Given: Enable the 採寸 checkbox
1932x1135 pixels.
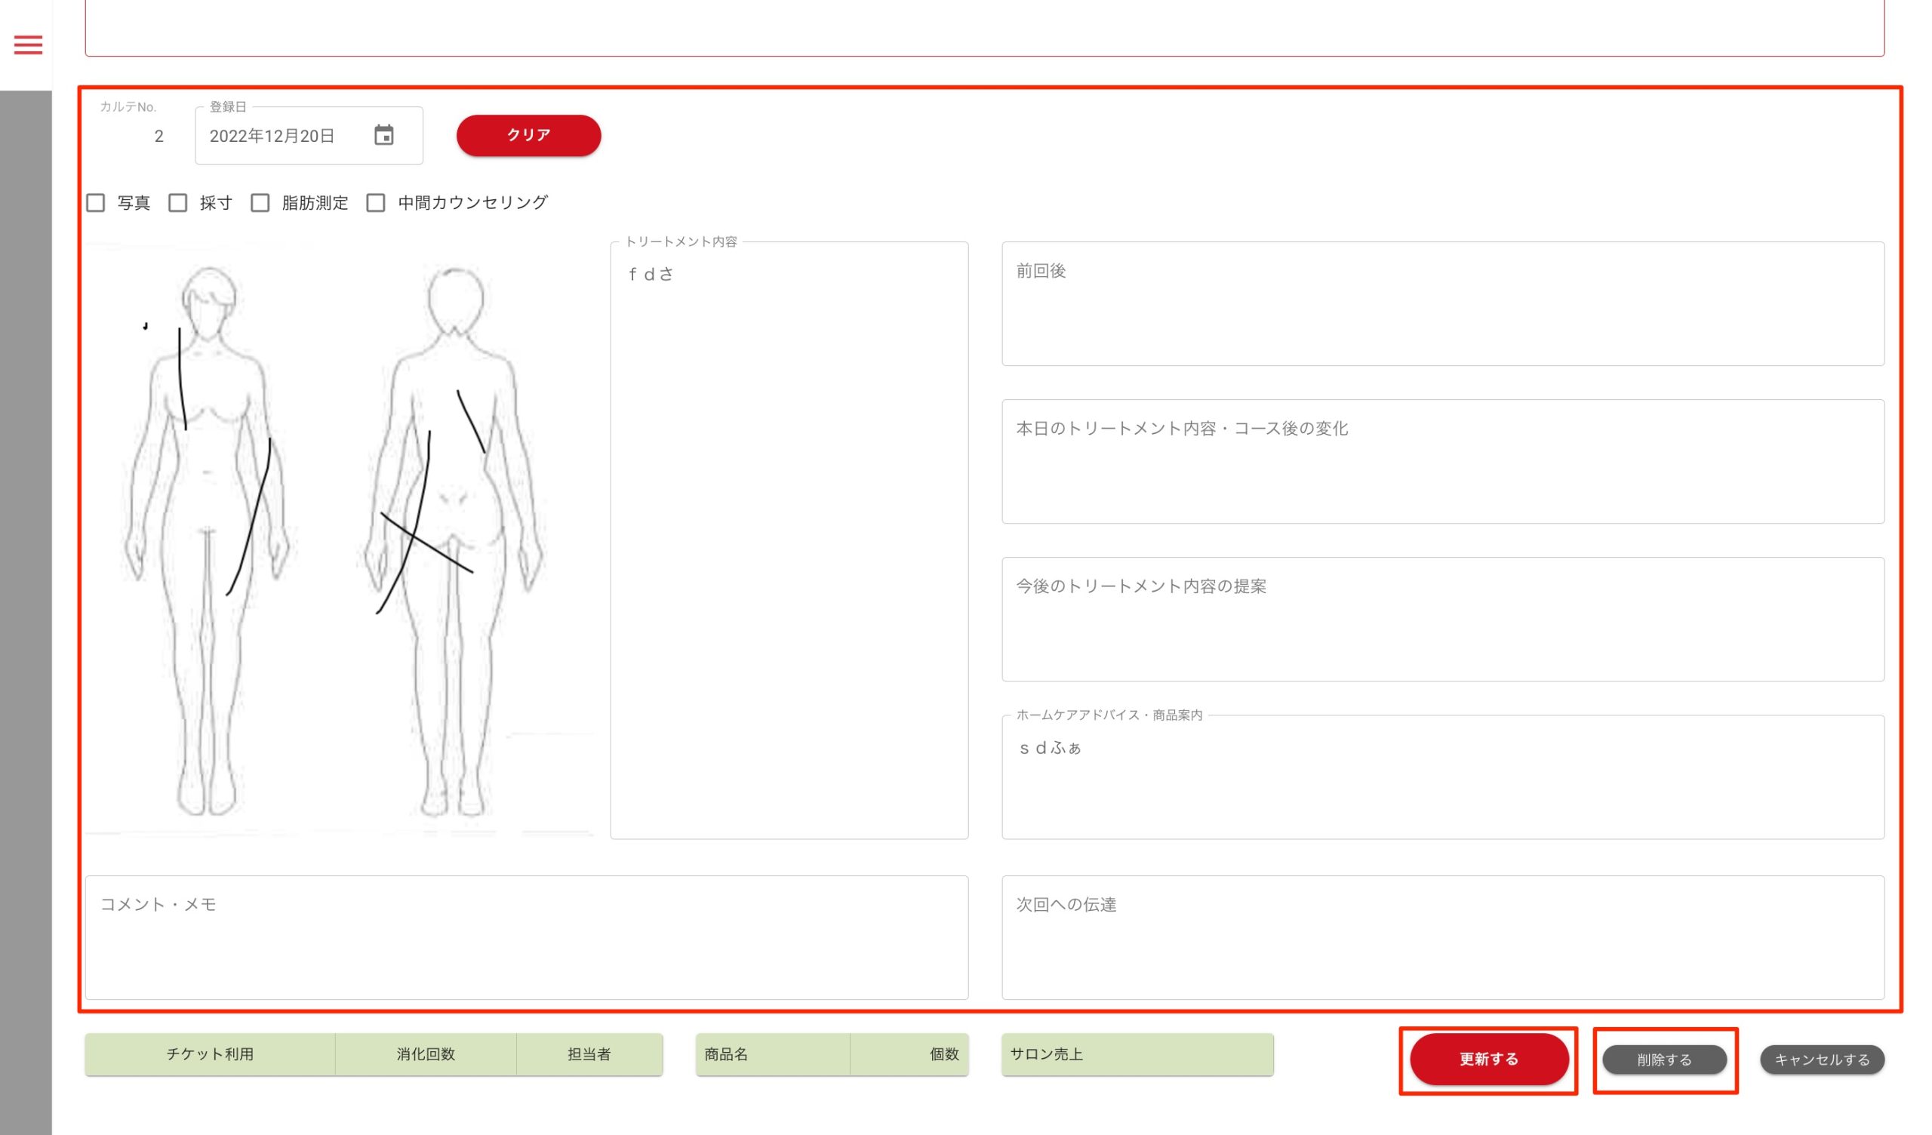Looking at the screenshot, I should click(x=178, y=202).
